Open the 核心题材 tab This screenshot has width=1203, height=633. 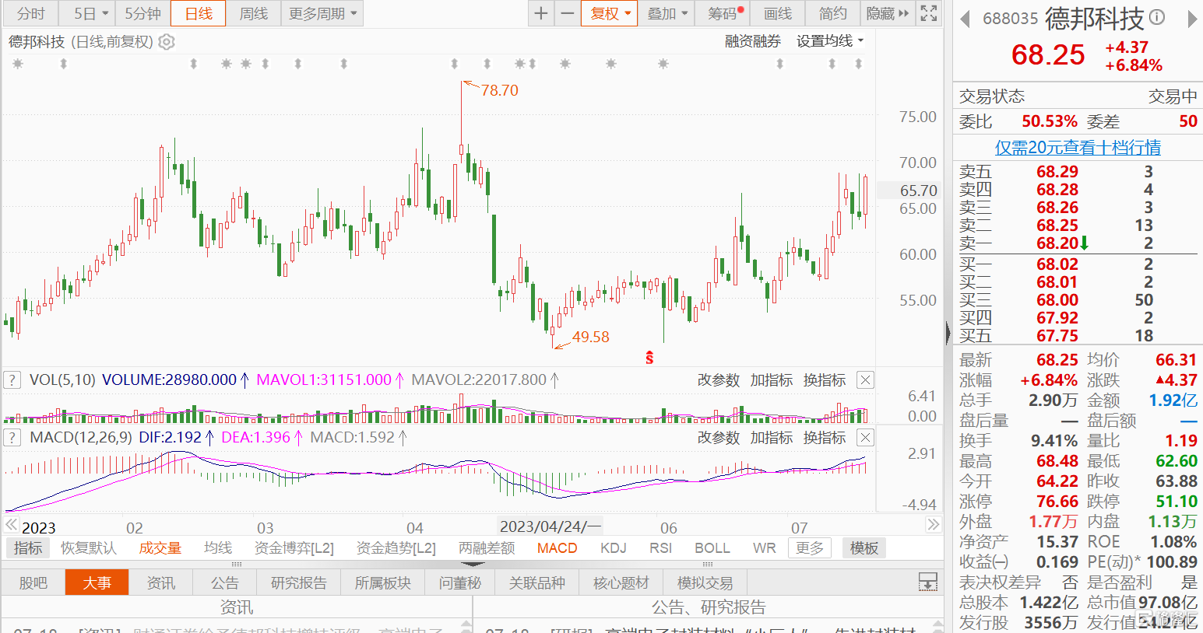point(621,582)
